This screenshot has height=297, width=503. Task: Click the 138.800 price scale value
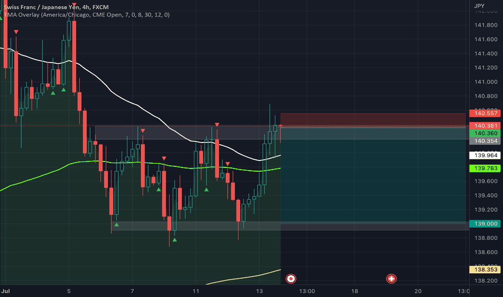(x=486, y=238)
